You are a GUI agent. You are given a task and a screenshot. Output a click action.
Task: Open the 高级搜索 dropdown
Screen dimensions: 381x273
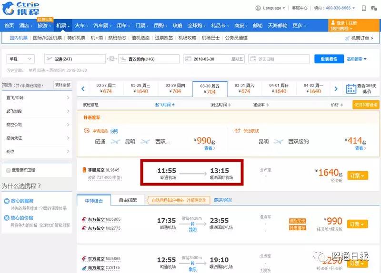click(x=356, y=59)
